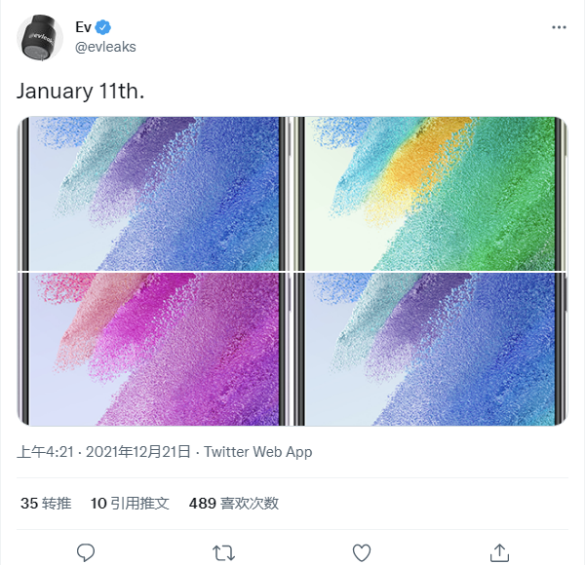
Task: Click the blue verified badge
Action: 103,27
